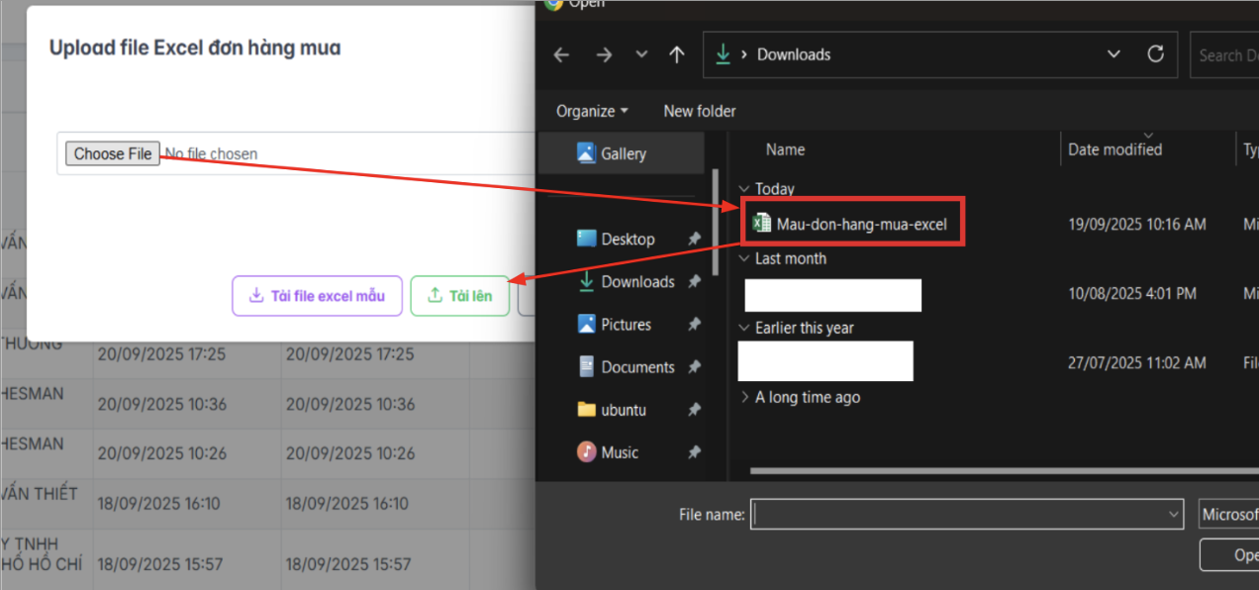Expand the A long time ago group
The width and height of the screenshot is (1259, 590).
pos(743,396)
